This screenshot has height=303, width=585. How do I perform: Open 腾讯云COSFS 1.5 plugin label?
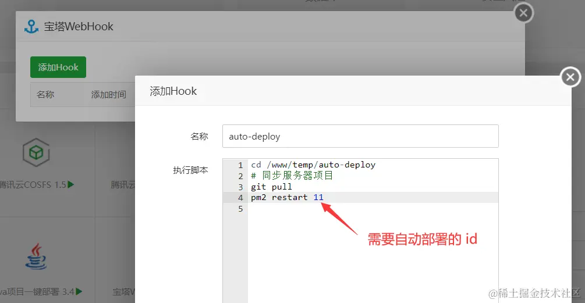[33, 184]
